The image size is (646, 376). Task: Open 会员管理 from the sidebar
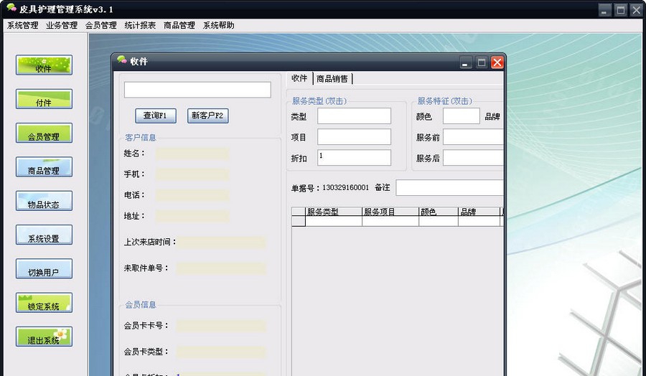point(44,133)
